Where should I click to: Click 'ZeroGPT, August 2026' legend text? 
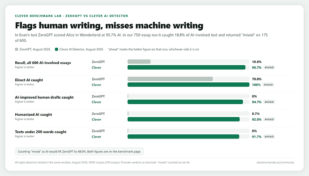pos(34,49)
